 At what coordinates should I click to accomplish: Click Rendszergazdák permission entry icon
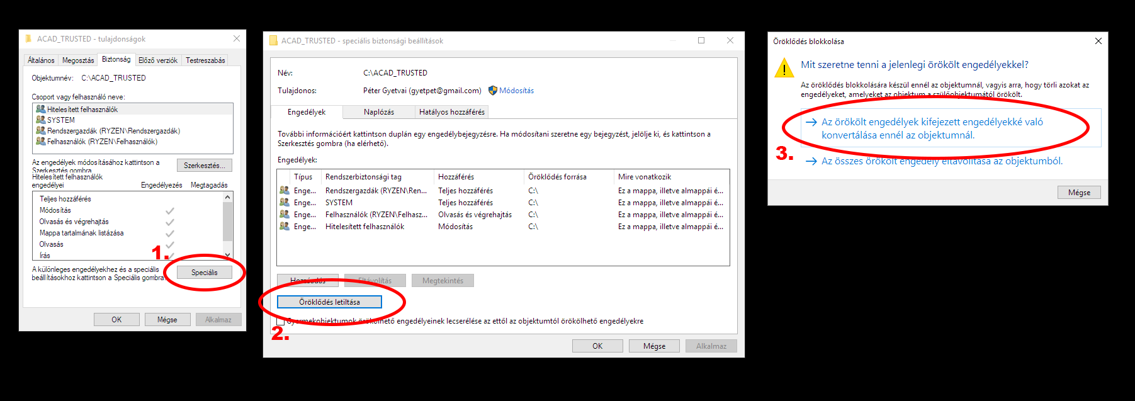click(x=285, y=191)
